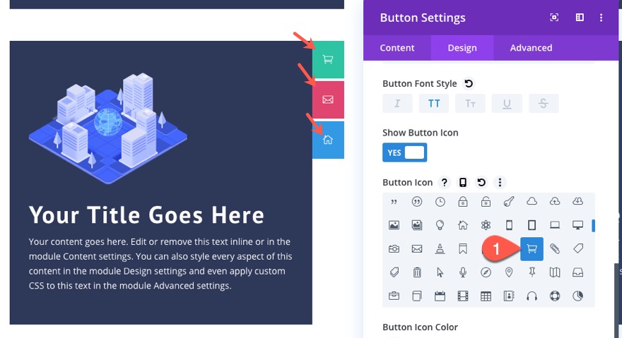The width and height of the screenshot is (622, 338).
Task: Choose the compass icon
Action: (486, 272)
